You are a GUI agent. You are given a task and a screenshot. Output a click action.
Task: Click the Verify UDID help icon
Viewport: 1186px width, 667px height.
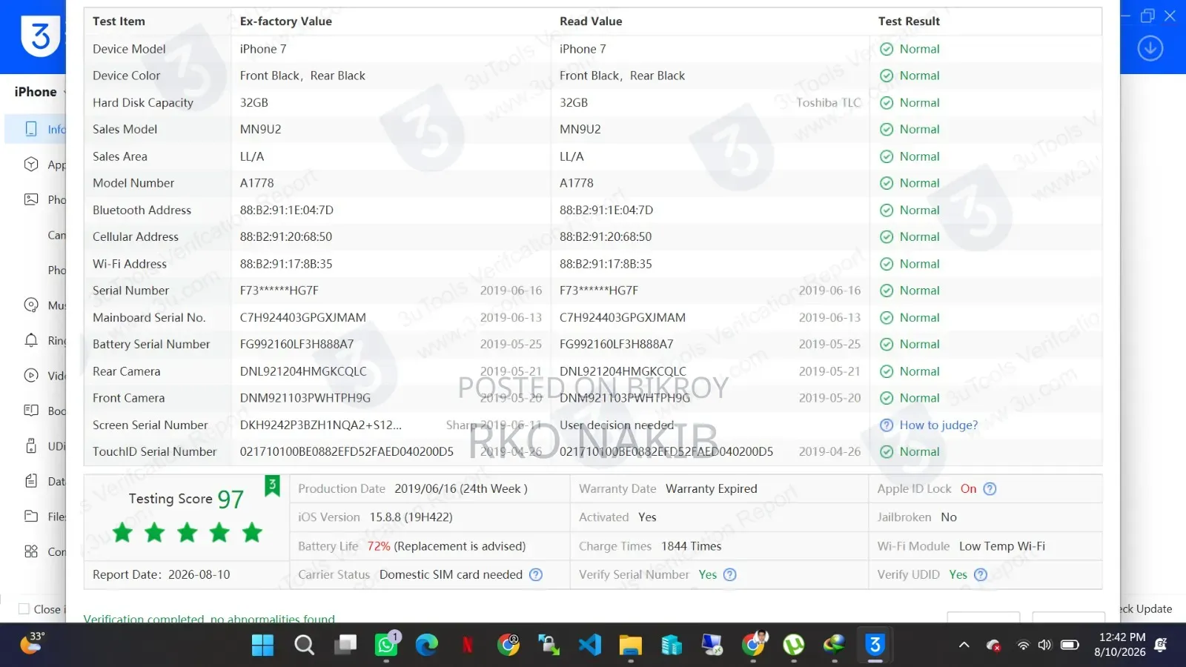(x=981, y=574)
